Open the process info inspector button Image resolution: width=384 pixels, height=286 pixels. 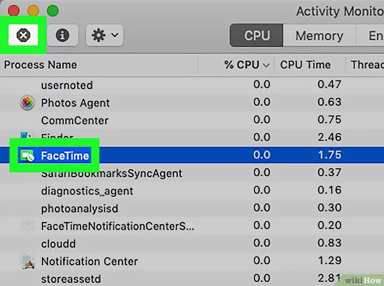[x=62, y=35]
